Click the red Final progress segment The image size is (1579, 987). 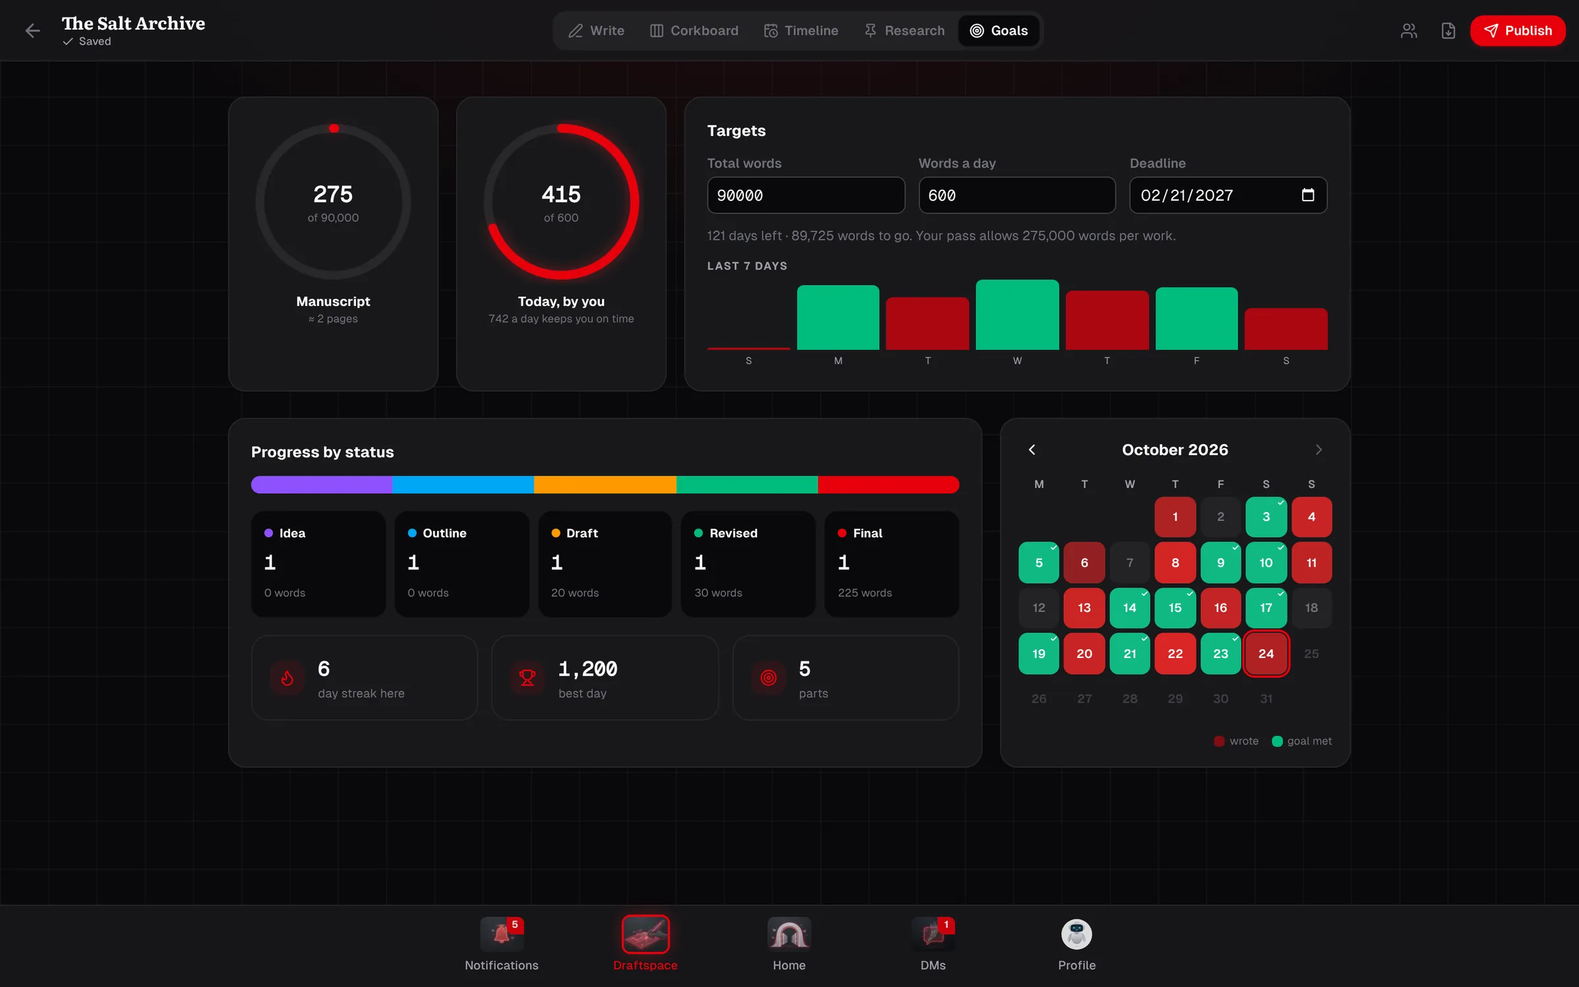pyautogui.click(x=888, y=485)
